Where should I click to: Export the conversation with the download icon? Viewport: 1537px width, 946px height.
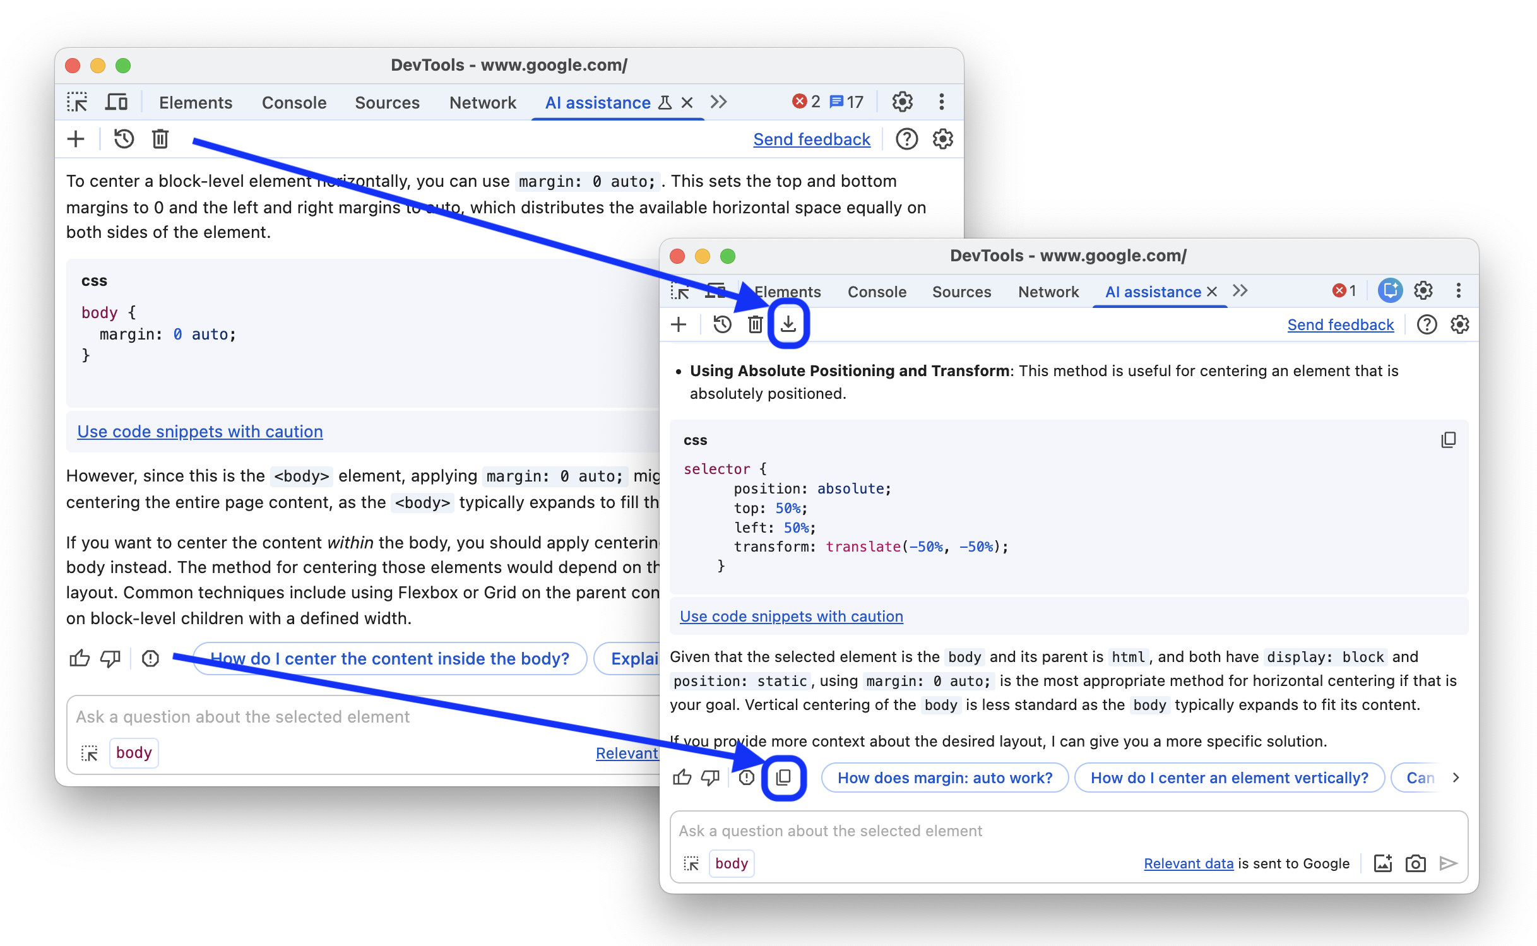point(788,324)
